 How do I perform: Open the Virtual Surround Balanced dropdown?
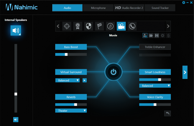[67, 80]
